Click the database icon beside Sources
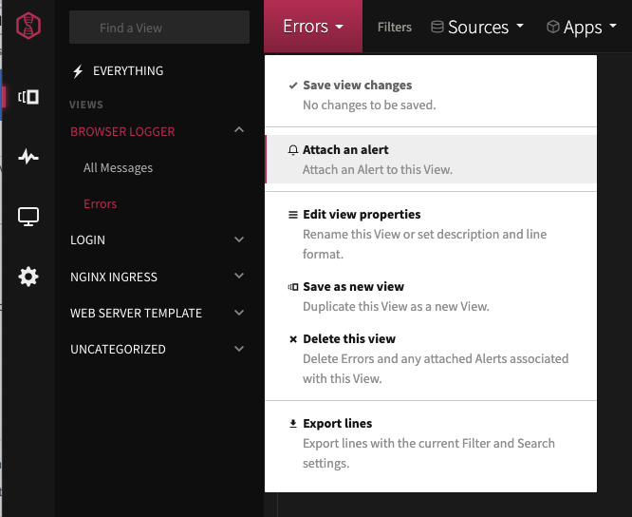The image size is (632, 517). pyautogui.click(x=437, y=27)
